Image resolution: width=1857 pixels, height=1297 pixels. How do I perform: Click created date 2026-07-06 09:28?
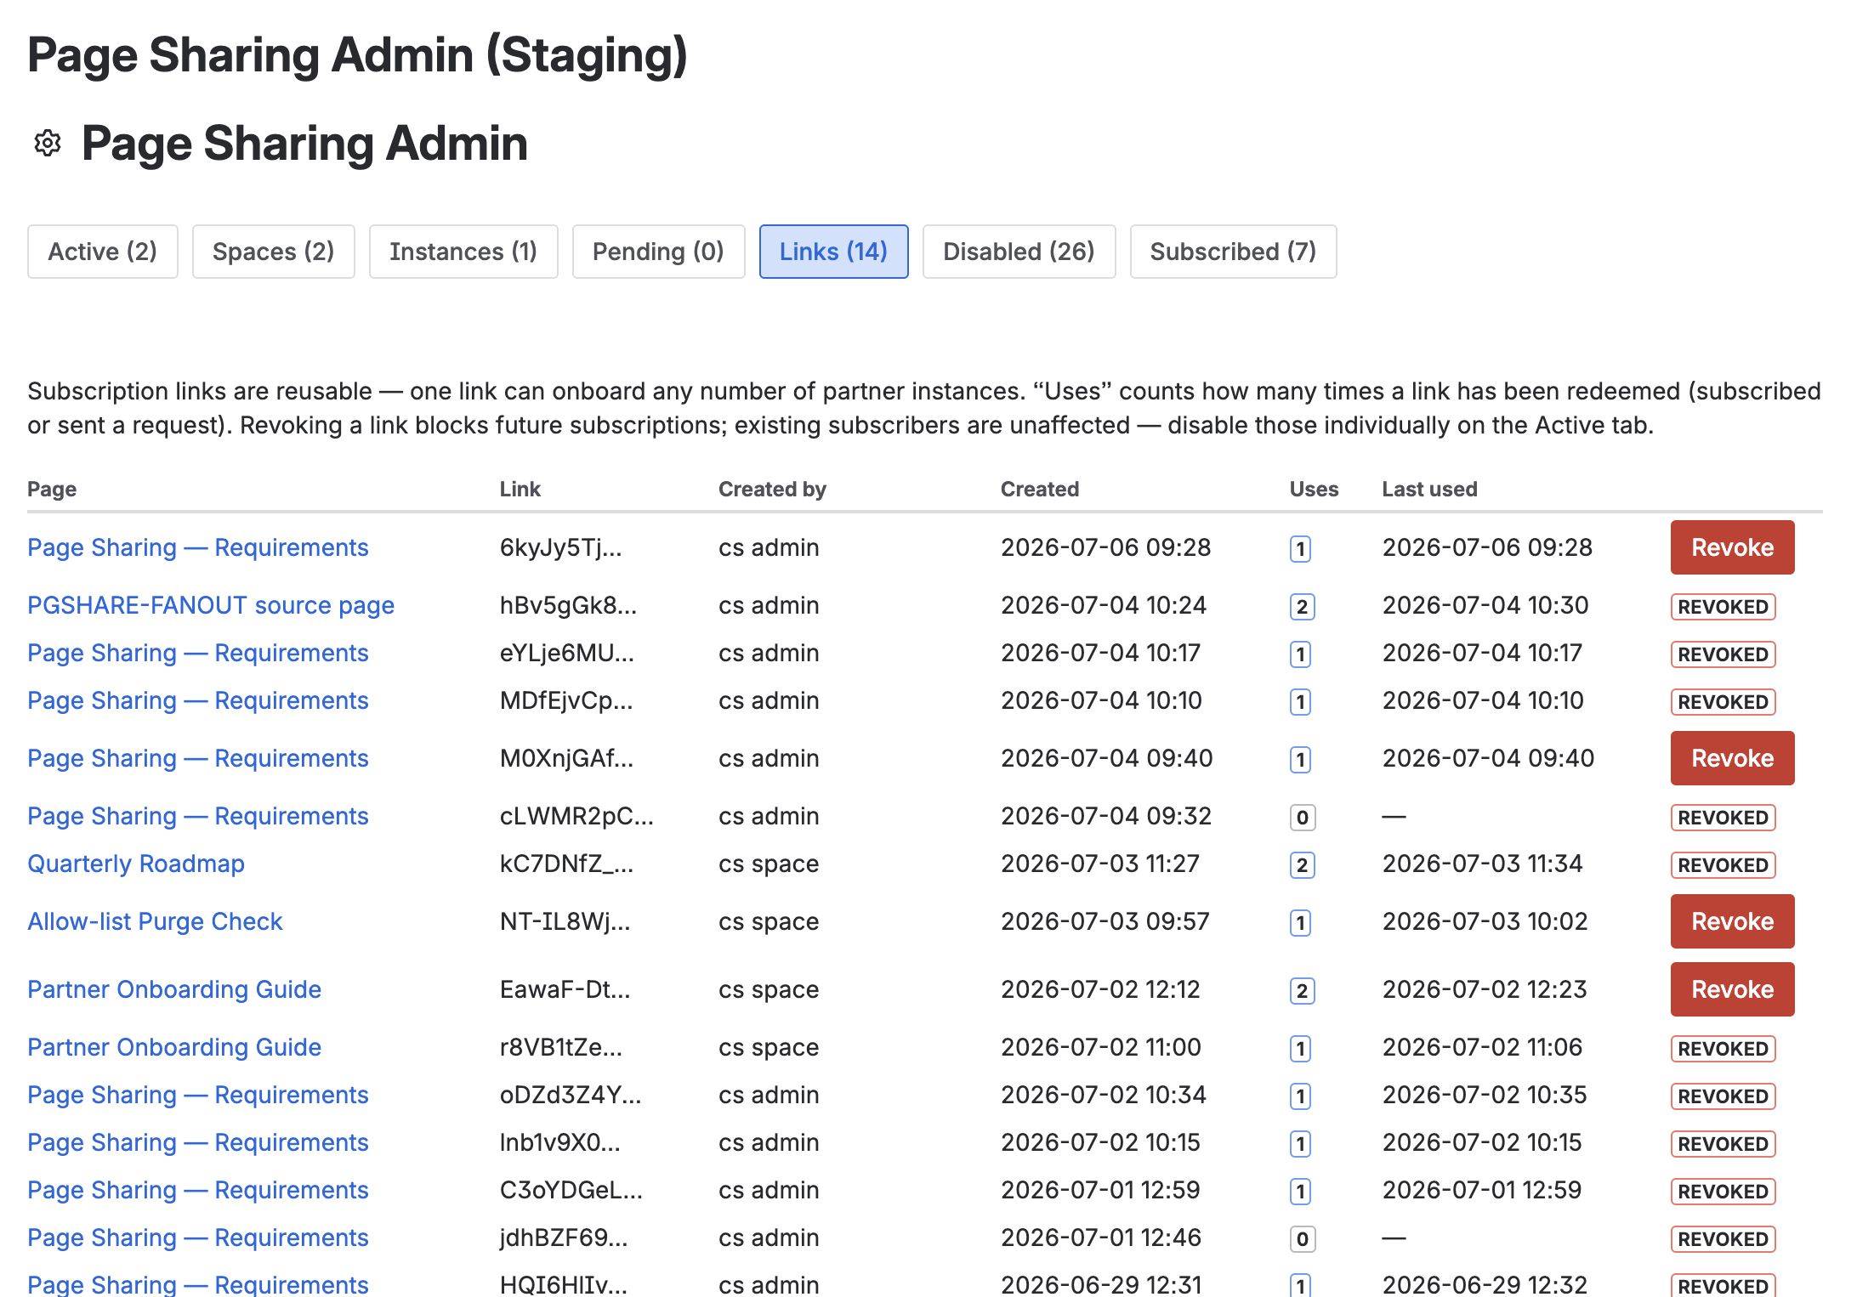pyautogui.click(x=1105, y=547)
